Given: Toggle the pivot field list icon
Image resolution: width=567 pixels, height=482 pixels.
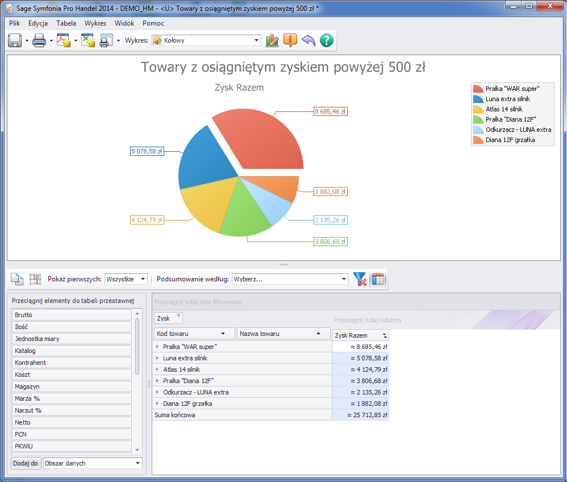Looking at the screenshot, I should [378, 279].
